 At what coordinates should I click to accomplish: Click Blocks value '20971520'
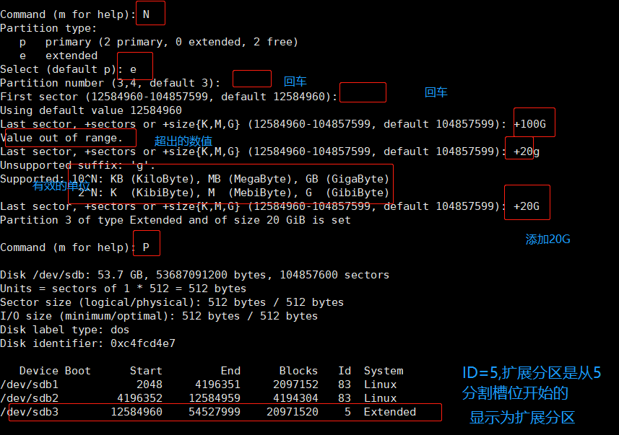point(292,412)
